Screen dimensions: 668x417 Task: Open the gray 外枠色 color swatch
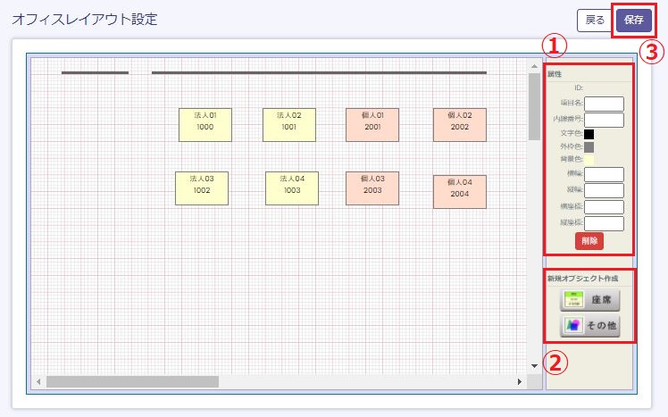click(x=589, y=146)
